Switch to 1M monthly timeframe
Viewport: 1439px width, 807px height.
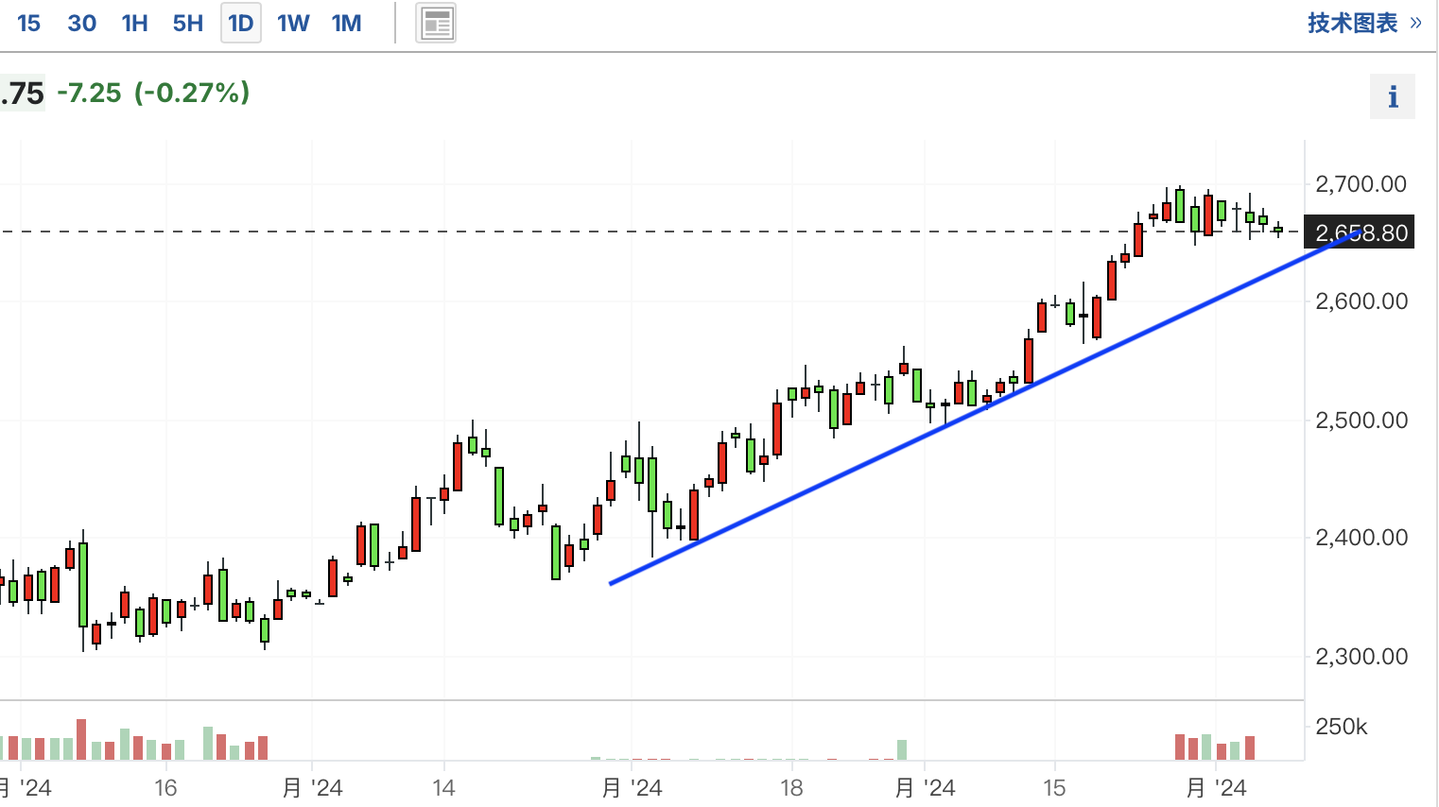[x=347, y=23]
